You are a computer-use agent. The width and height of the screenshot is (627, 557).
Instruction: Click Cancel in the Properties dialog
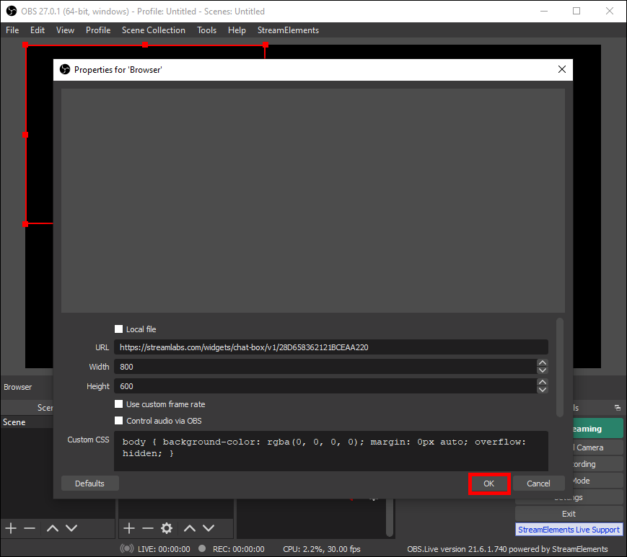539,484
